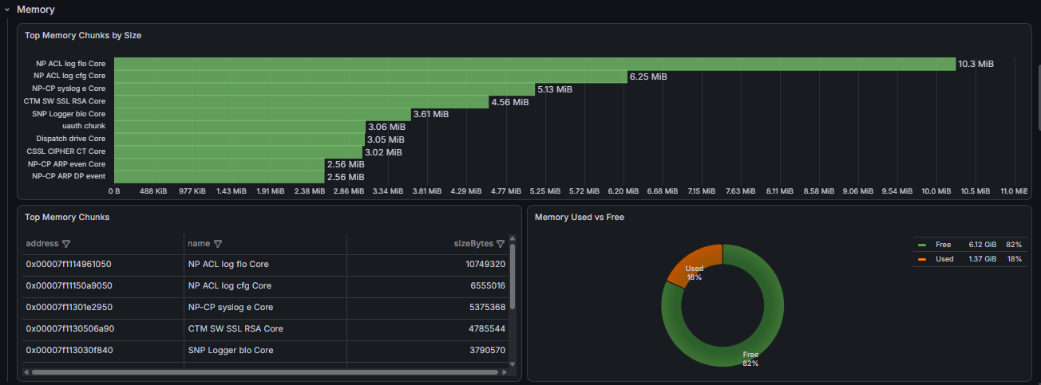Click the Dispatch drive Core bar
Viewport: 1041px width, 385px height.
[239, 139]
